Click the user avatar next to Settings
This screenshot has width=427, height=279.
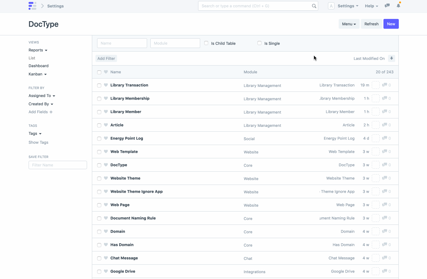(331, 6)
